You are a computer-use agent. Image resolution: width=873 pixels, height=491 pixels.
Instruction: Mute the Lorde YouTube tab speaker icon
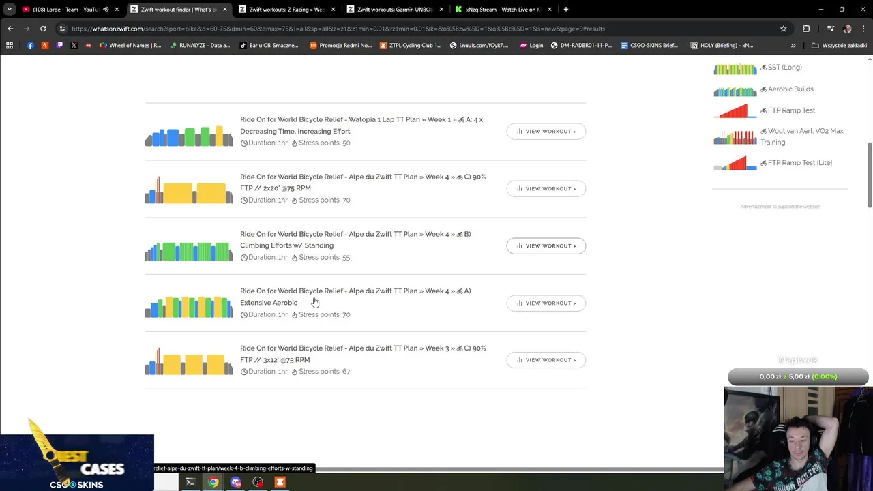[106, 10]
